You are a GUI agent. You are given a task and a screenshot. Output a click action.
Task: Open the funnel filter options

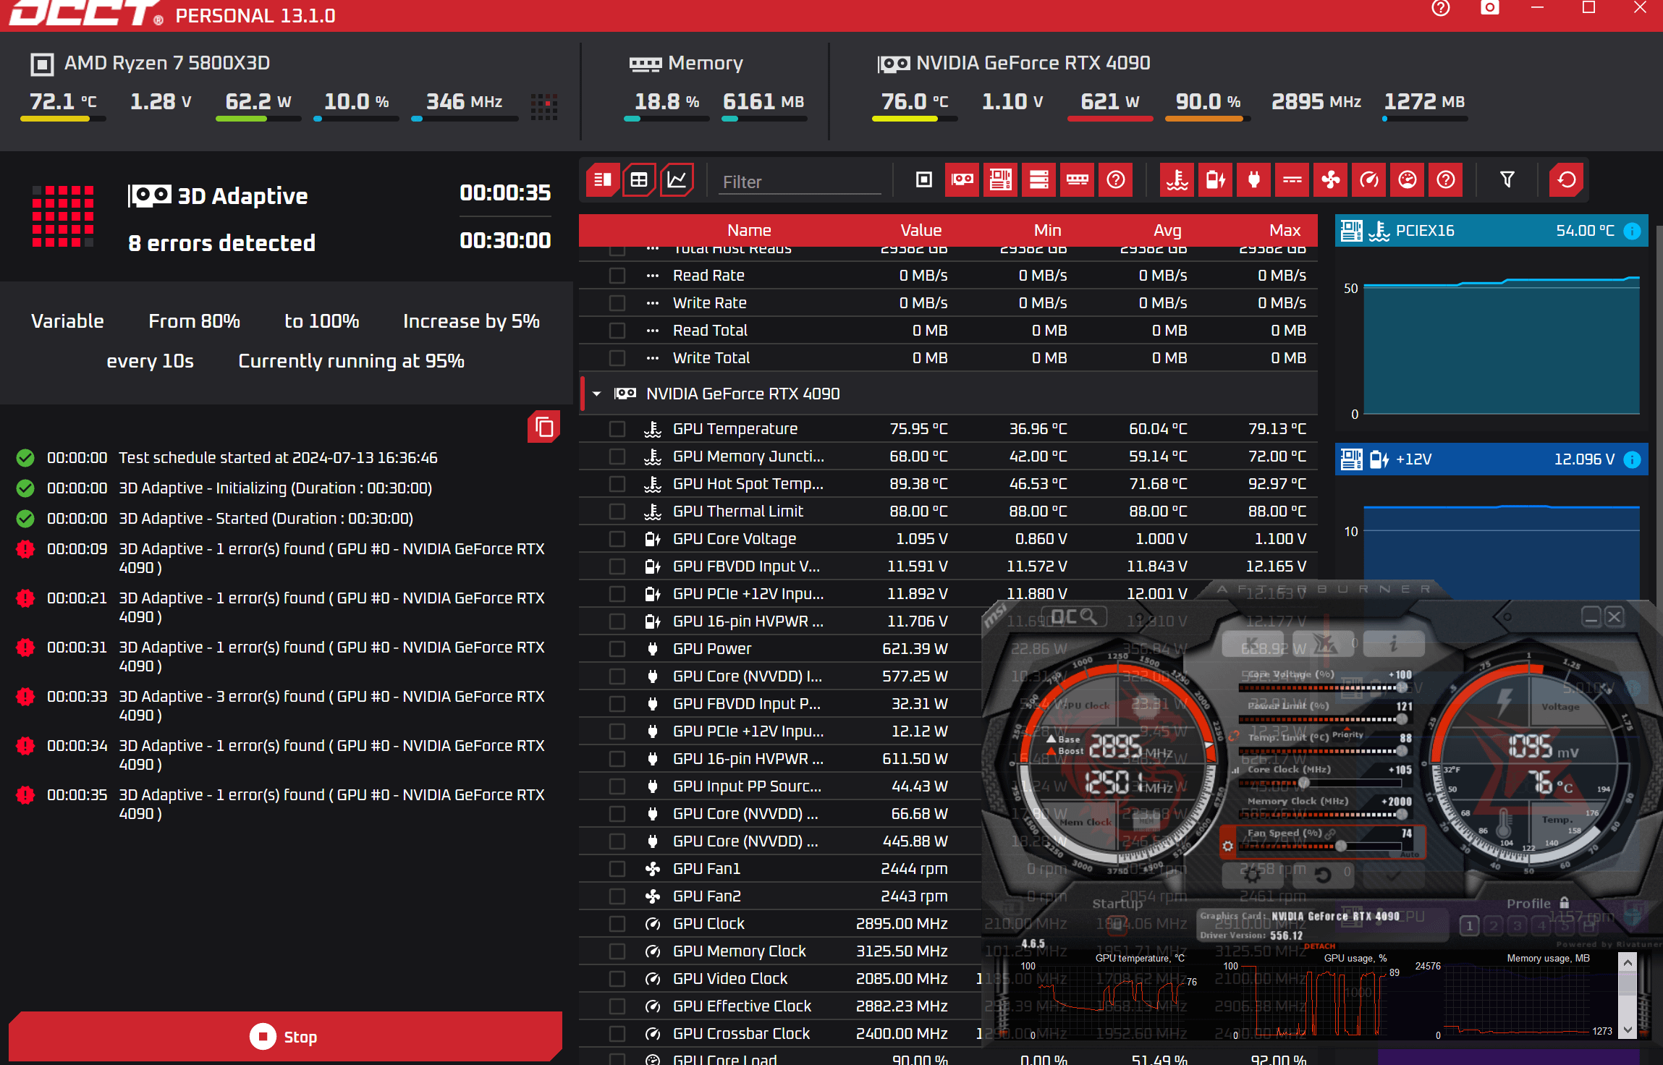point(1507,179)
